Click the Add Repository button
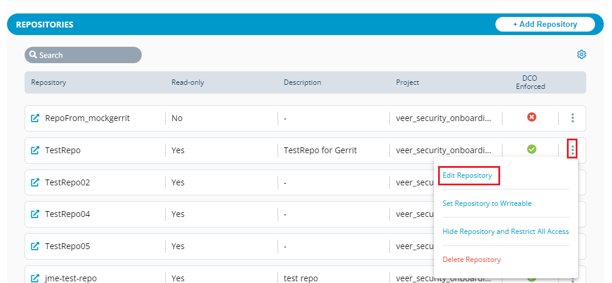Image resolution: width=612 pixels, height=283 pixels. coord(545,24)
